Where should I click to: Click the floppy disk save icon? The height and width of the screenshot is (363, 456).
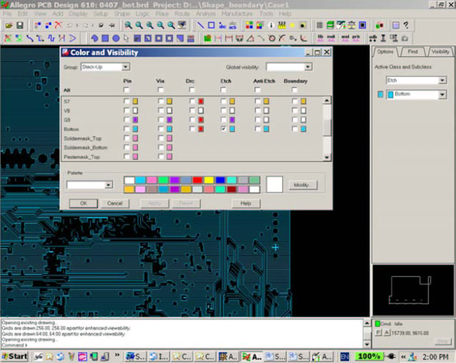pos(20,25)
